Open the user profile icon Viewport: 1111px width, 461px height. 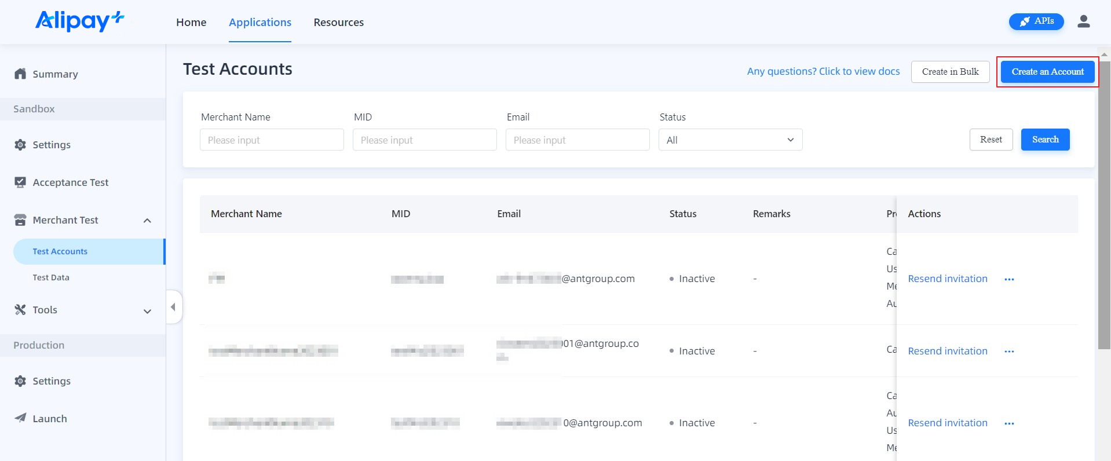point(1083,21)
